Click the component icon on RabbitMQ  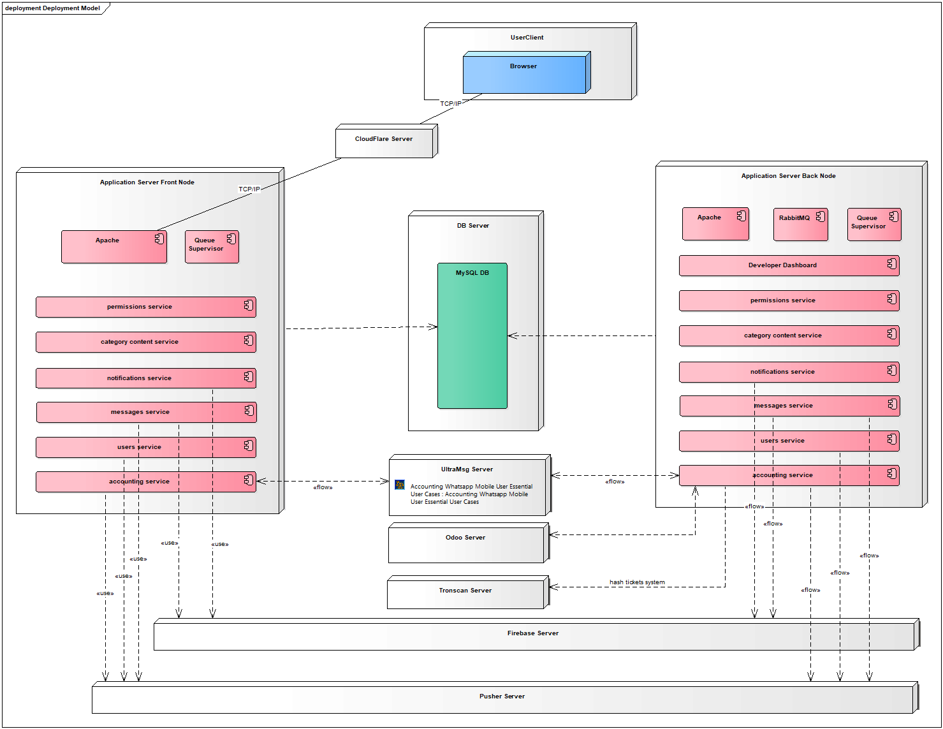(820, 217)
